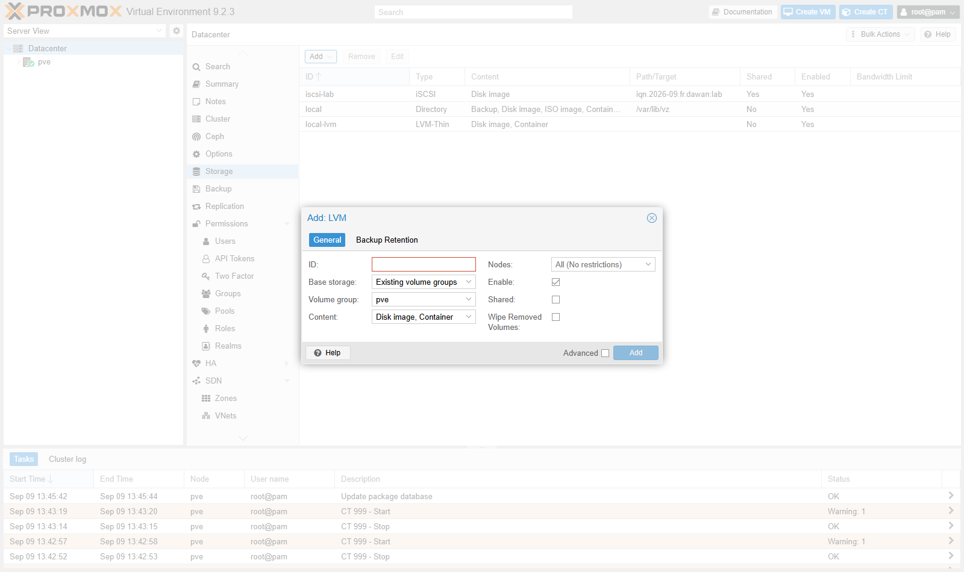This screenshot has width=964, height=572.
Task: Tick the Shared checkbox
Action: [x=556, y=299]
